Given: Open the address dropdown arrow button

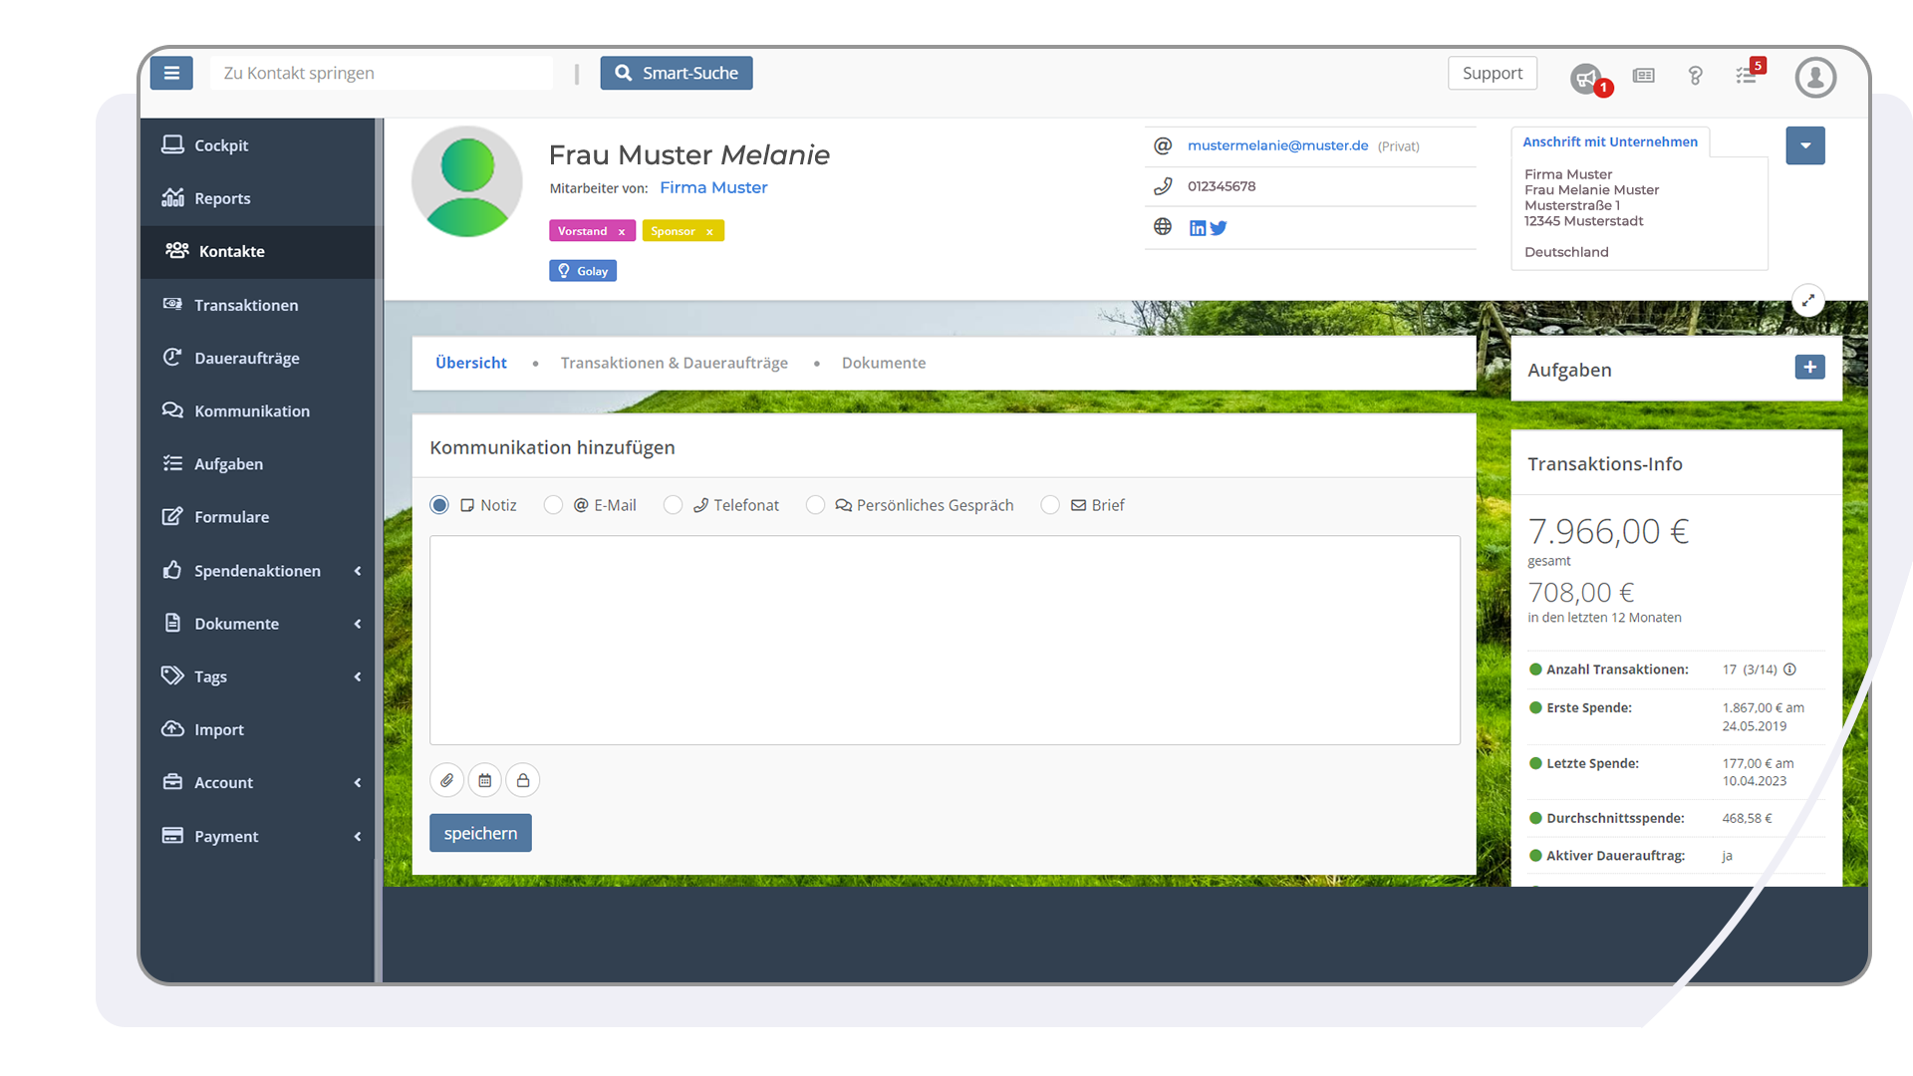Looking at the screenshot, I should (x=1805, y=145).
